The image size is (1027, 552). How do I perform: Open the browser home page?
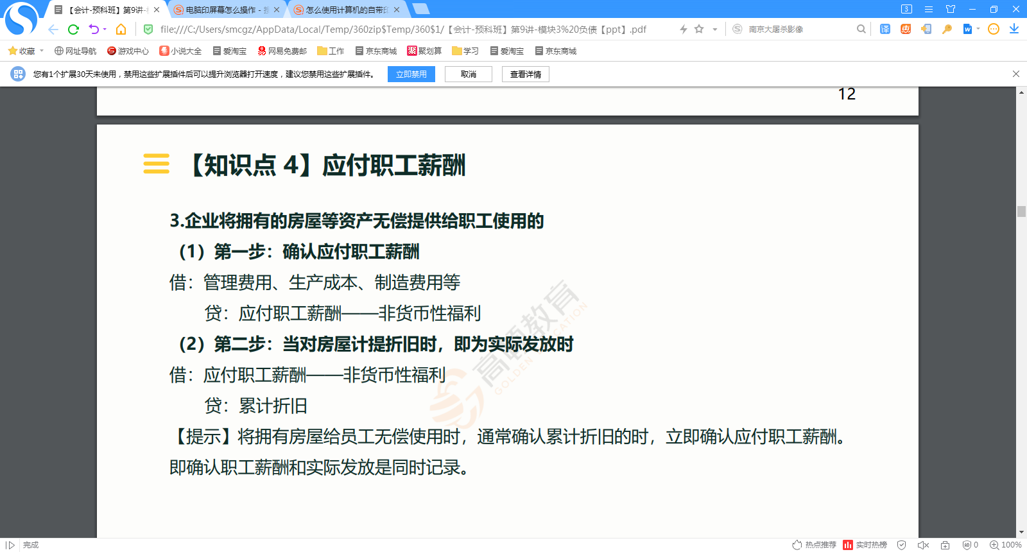point(121,30)
